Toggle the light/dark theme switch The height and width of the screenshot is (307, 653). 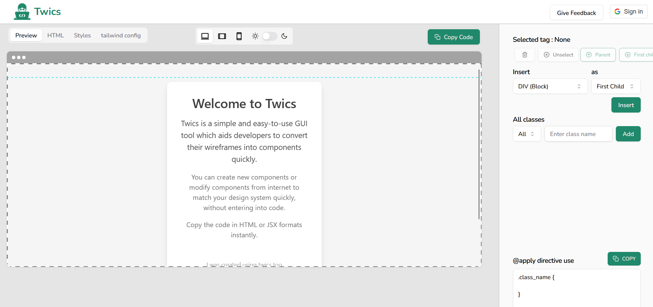click(x=270, y=36)
